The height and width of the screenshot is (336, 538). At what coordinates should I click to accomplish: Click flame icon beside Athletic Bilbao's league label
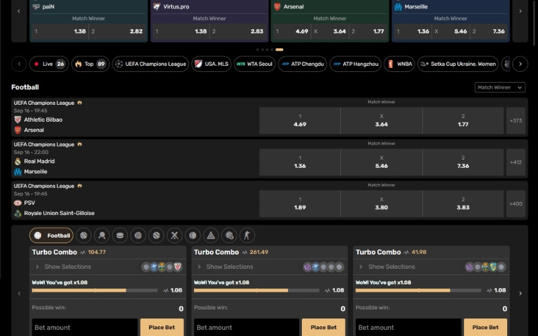pyautogui.click(x=79, y=103)
